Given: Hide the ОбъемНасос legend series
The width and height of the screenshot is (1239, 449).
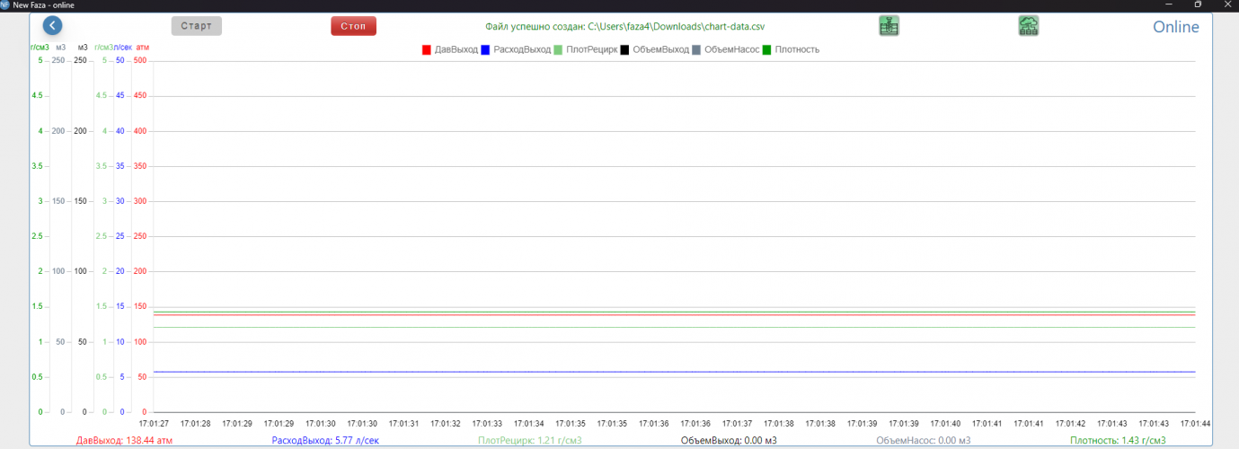Looking at the screenshot, I should click(727, 49).
